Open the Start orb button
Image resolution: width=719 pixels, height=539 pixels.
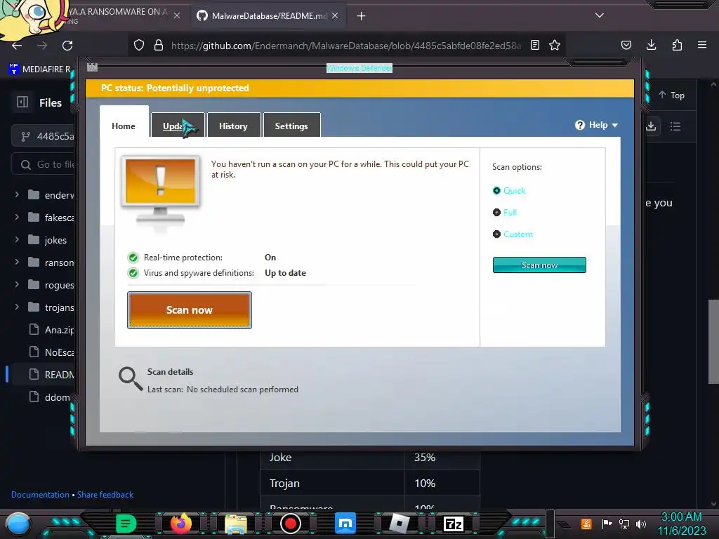tap(18, 524)
